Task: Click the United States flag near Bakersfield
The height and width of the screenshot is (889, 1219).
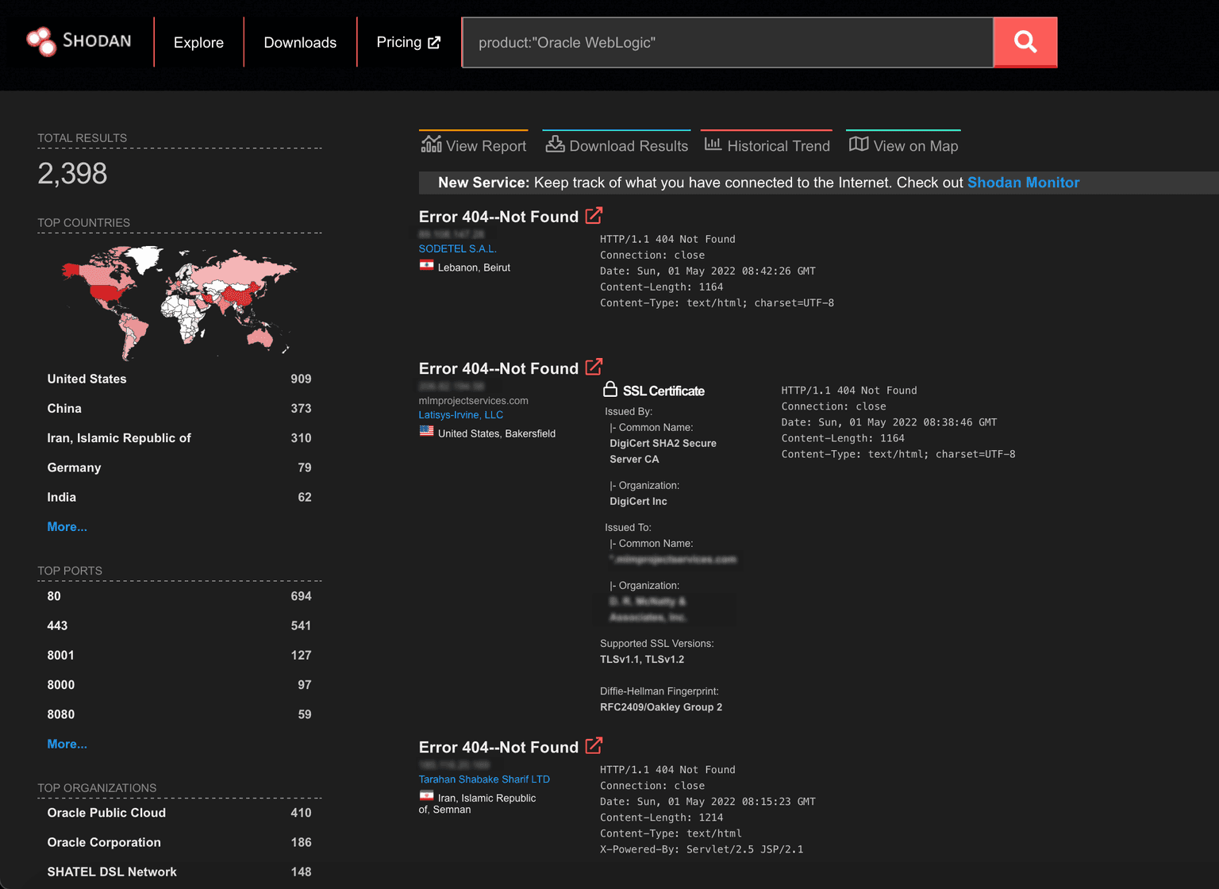Action: coord(426,431)
